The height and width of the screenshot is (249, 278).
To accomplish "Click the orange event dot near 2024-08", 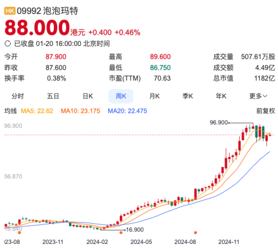I will (x=196, y=233).
